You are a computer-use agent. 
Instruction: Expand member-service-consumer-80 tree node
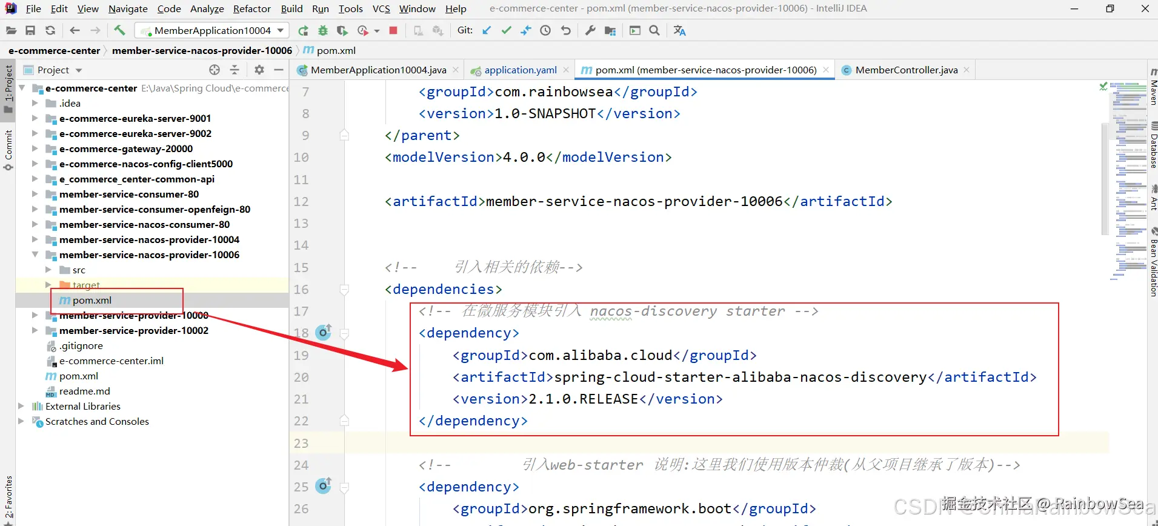coord(35,194)
